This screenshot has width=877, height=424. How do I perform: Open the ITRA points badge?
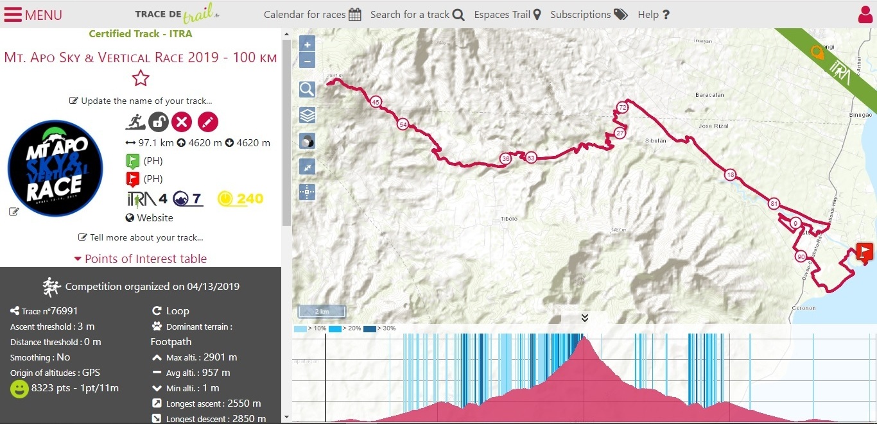[147, 199]
